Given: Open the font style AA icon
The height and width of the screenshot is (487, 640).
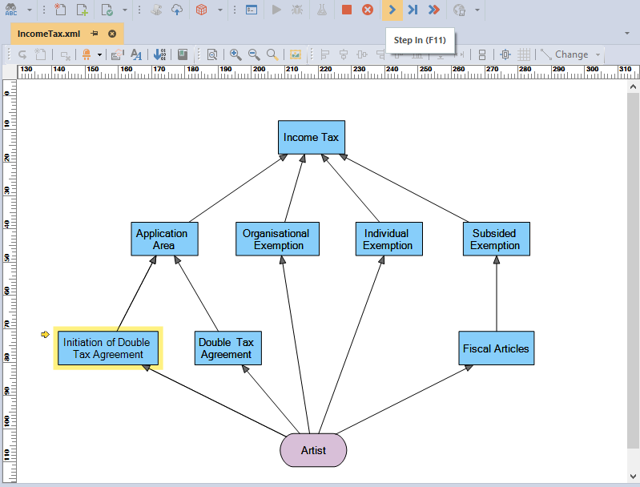Looking at the screenshot, I should 136,54.
